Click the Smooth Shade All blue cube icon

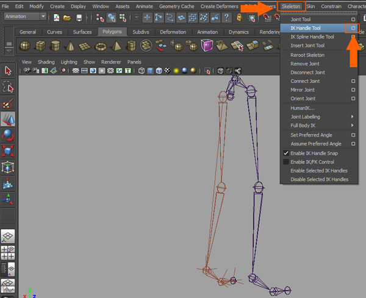coord(150,71)
